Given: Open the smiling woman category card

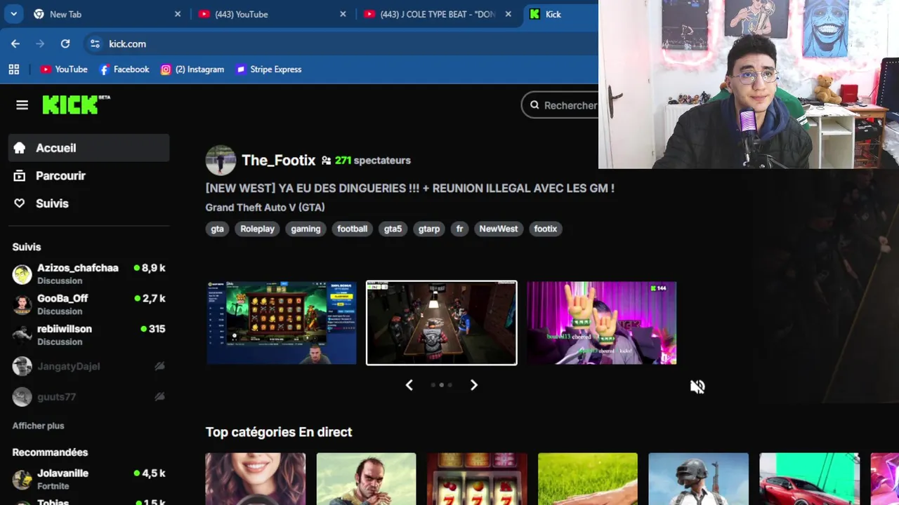Looking at the screenshot, I should pos(256,479).
